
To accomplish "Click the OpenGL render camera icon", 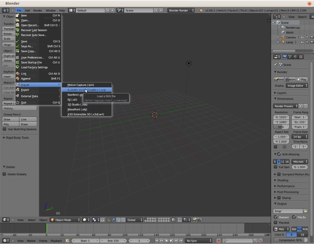I will click(194, 220).
